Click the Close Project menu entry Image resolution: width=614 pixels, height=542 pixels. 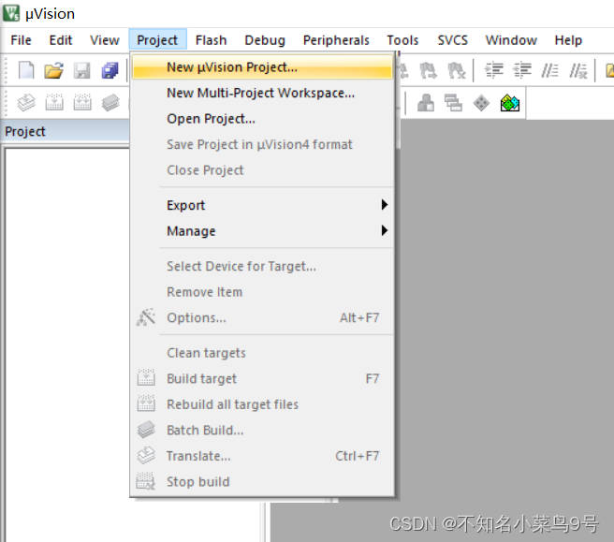(262, 170)
